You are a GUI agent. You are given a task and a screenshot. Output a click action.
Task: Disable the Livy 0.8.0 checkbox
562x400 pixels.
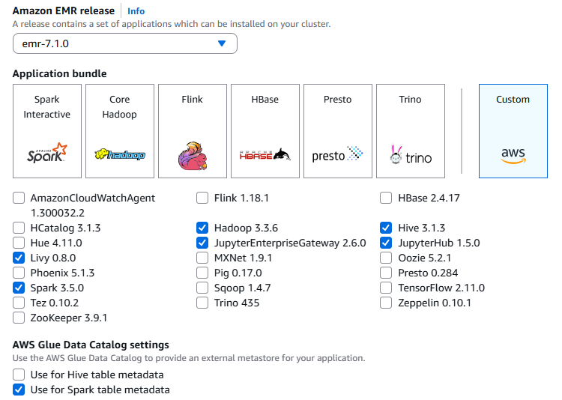pos(19,258)
